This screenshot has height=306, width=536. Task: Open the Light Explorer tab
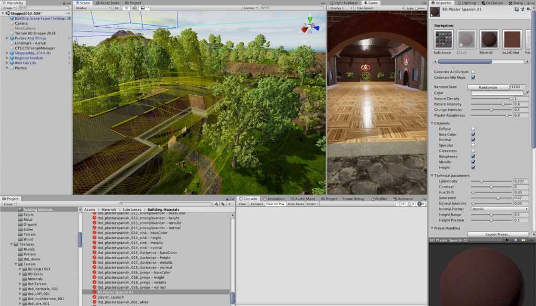(x=343, y=3)
